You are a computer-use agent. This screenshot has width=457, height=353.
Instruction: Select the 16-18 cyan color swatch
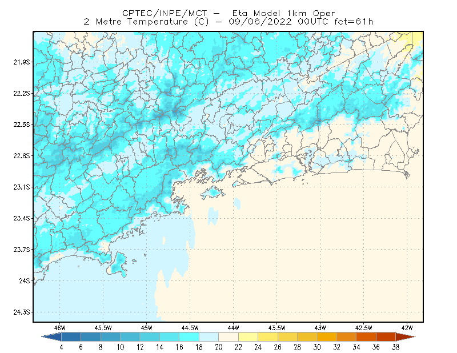click(189, 337)
